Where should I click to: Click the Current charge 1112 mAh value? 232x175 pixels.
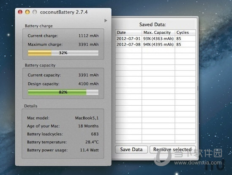[88, 36]
